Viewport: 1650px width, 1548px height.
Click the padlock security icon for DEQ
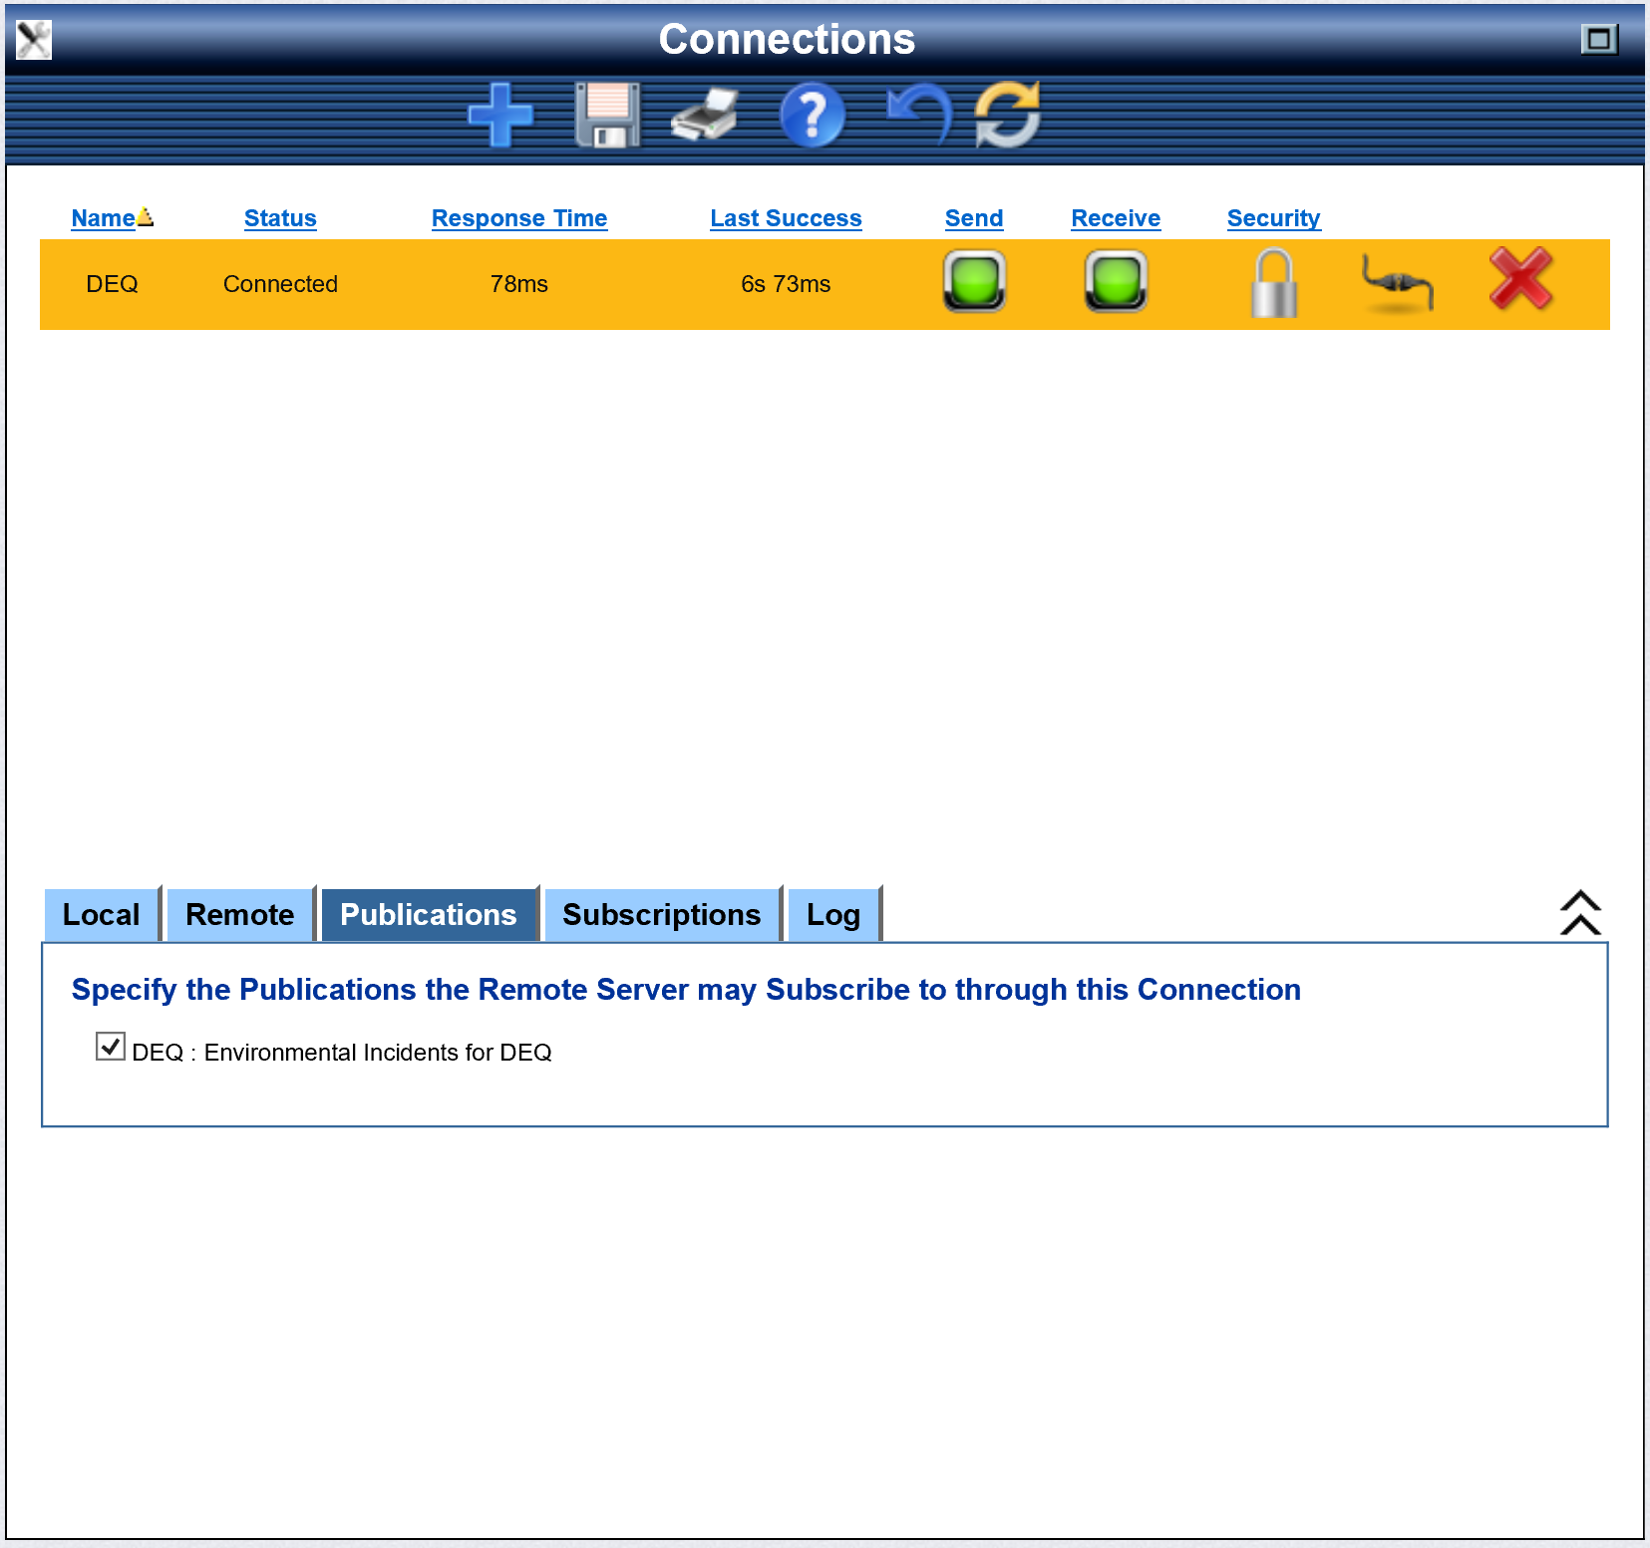(1274, 284)
